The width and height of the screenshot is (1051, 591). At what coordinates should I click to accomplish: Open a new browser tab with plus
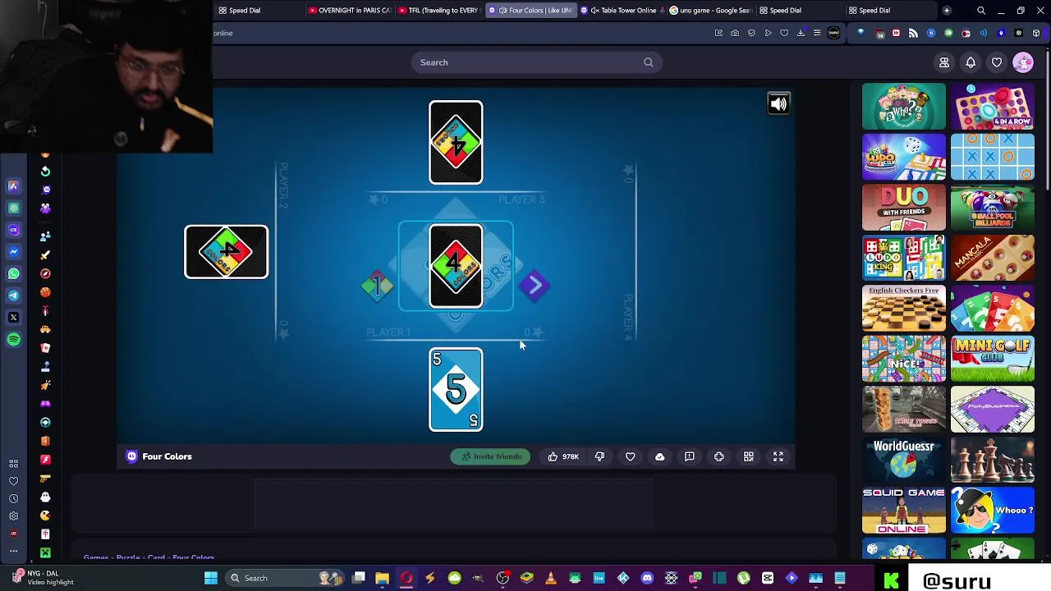click(x=947, y=10)
